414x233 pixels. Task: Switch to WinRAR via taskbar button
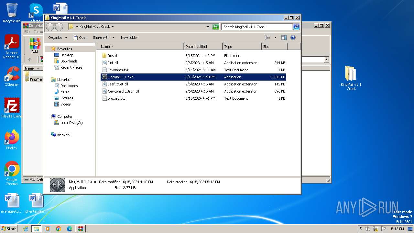point(80,229)
